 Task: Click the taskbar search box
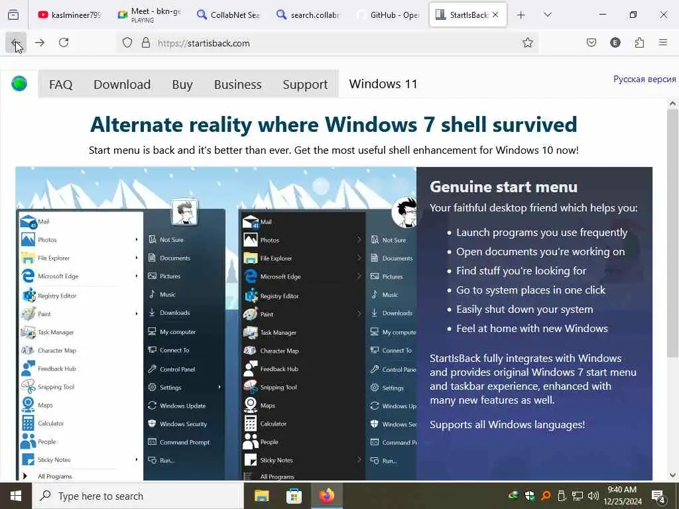click(x=138, y=496)
